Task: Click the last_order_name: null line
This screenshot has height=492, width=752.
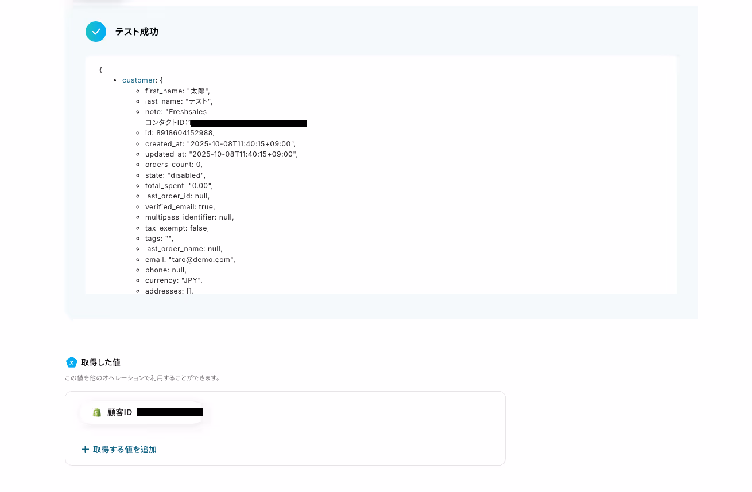Action: [x=184, y=249]
